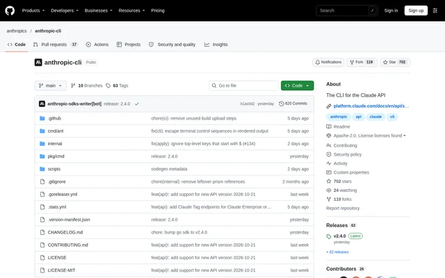Open the Actions tab

click(97, 44)
